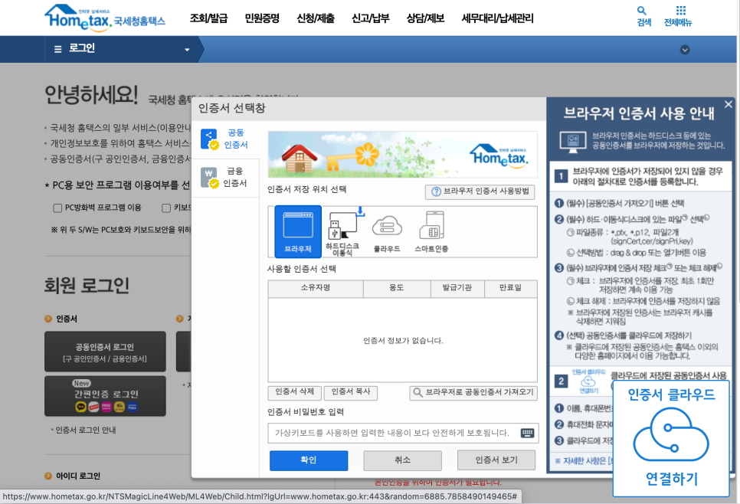Click 공동인증서 로그인 button on the page
Viewport: 740px width, 504px height.
pos(105,352)
